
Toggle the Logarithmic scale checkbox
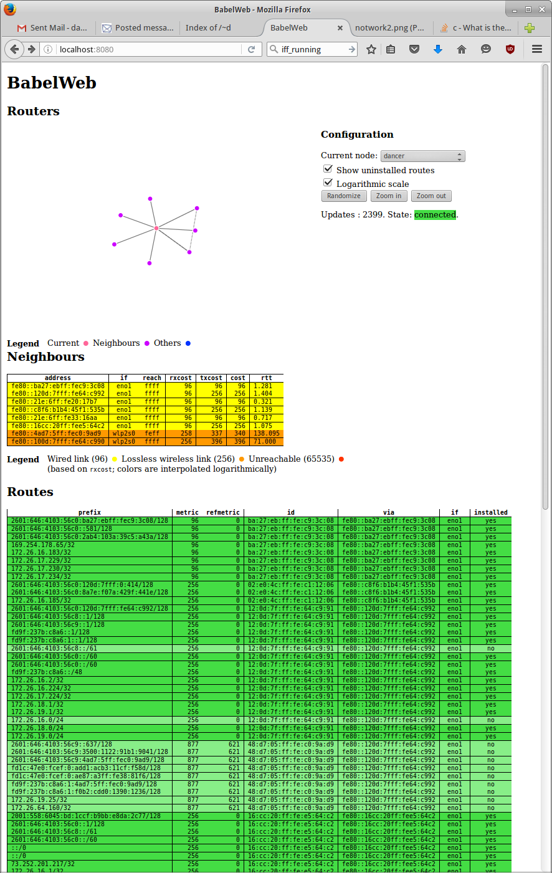[328, 183]
